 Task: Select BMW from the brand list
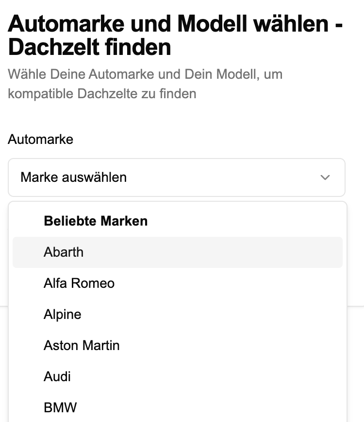pyautogui.click(x=178, y=407)
